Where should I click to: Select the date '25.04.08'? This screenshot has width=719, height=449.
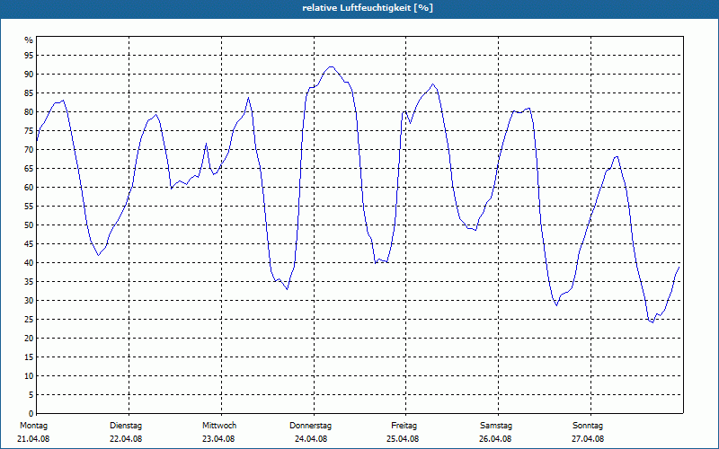coord(403,439)
